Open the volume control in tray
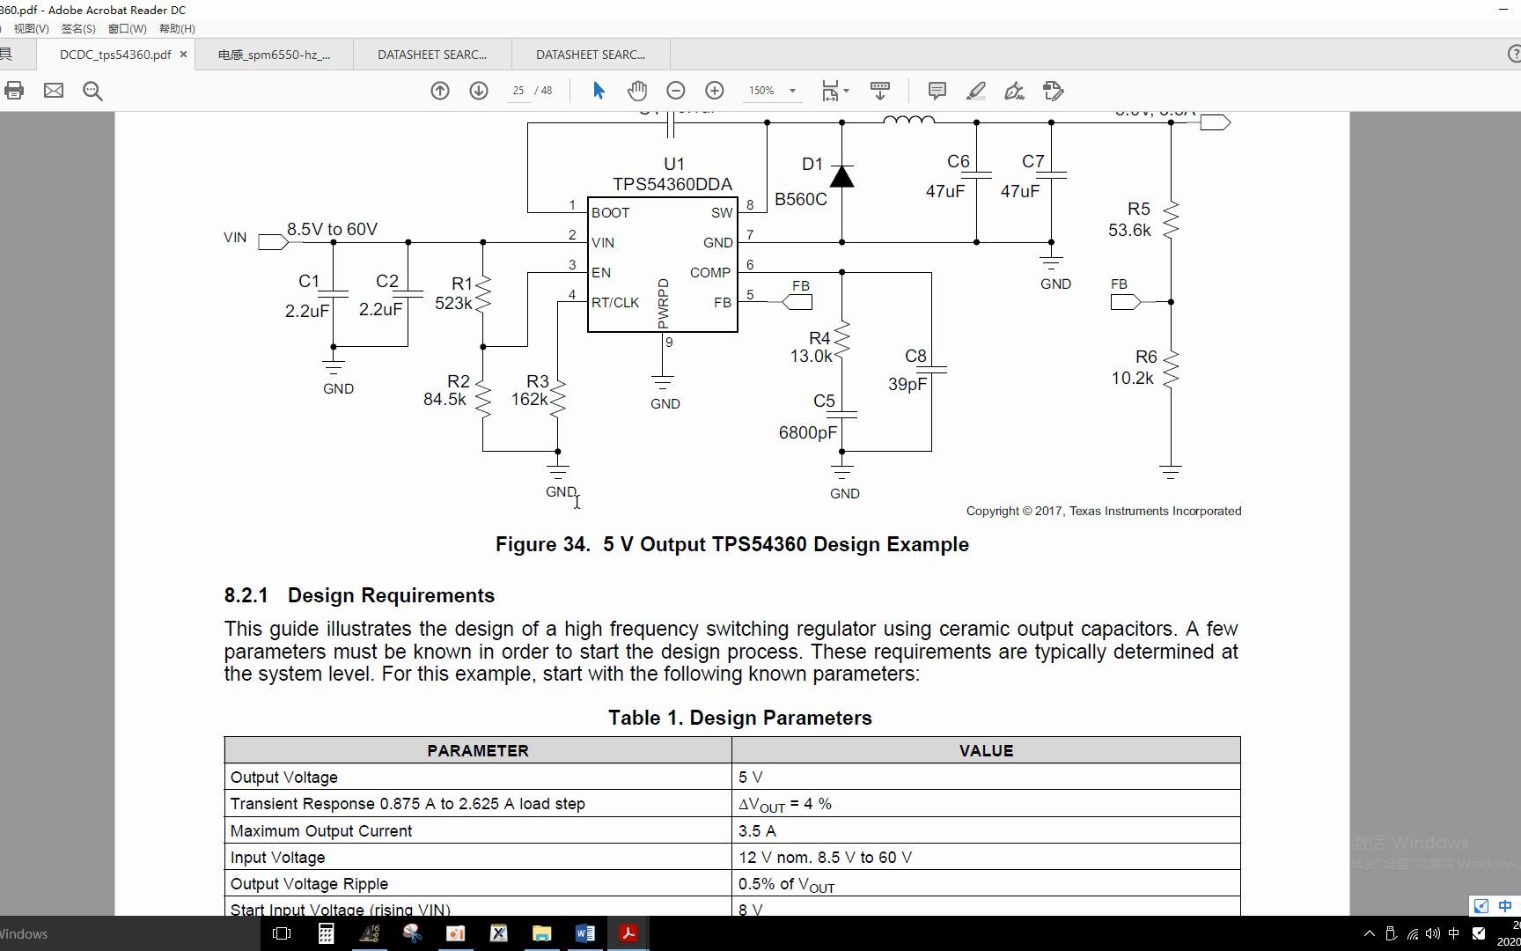The height and width of the screenshot is (951, 1521). 1433,933
